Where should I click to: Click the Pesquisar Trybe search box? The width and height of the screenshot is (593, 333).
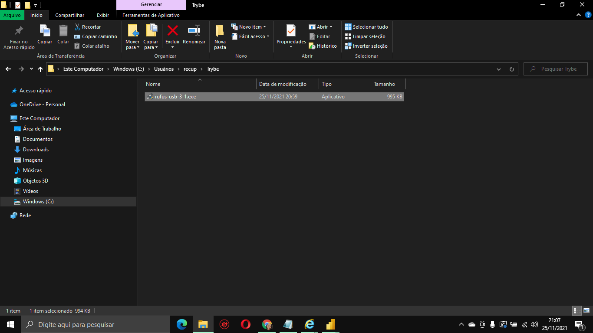(x=556, y=69)
